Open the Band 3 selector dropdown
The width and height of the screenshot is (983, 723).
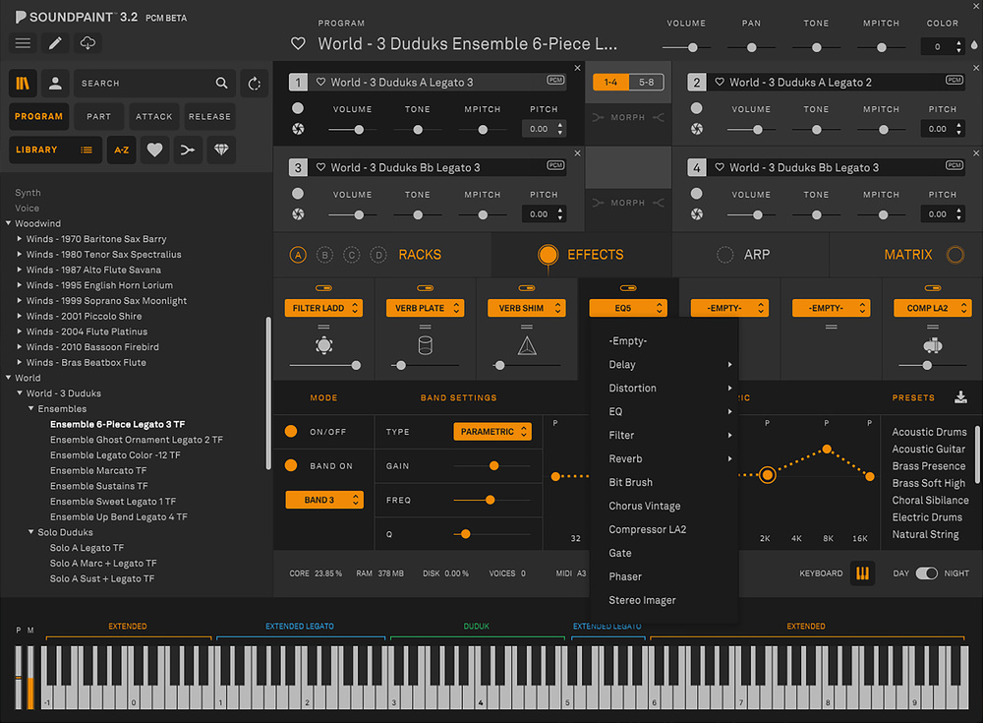coord(324,500)
